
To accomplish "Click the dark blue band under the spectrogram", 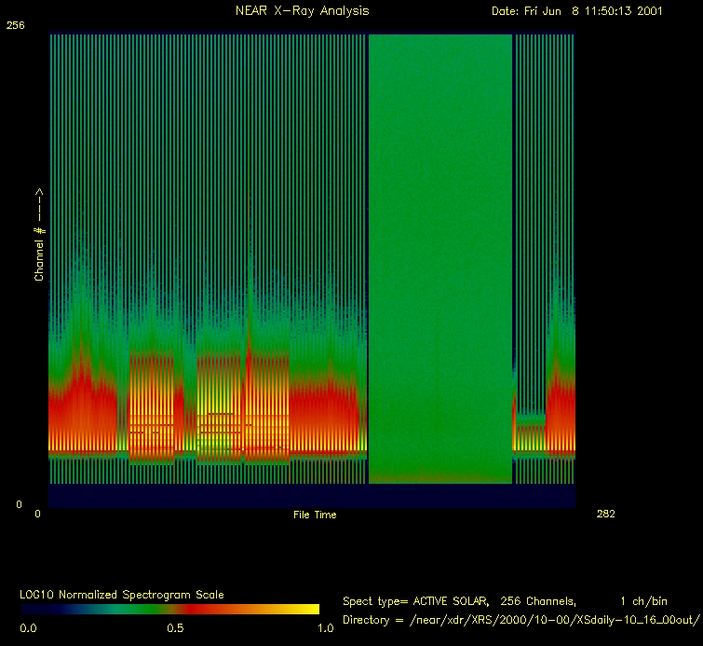I will 311,495.
